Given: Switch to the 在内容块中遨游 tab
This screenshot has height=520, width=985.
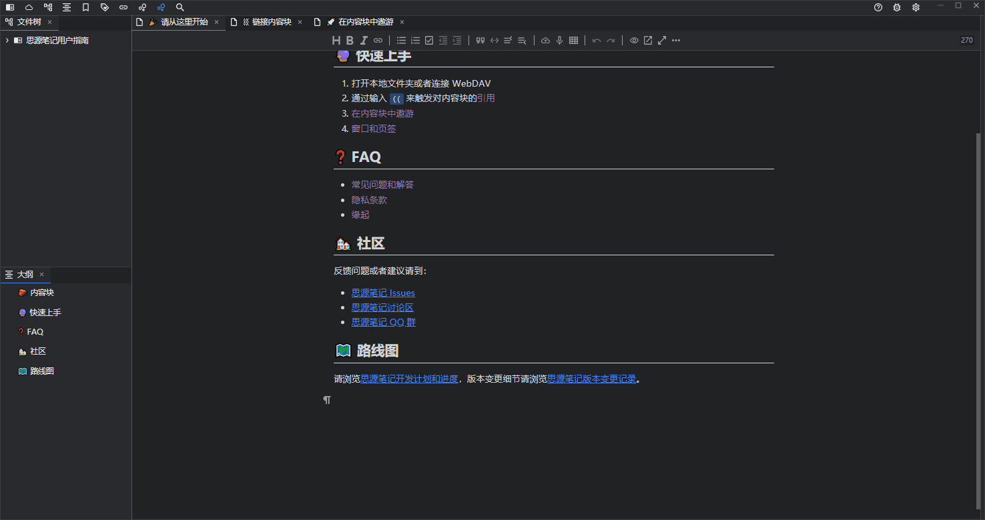Looking at the screenshot, I should click(x=365, y=22).
